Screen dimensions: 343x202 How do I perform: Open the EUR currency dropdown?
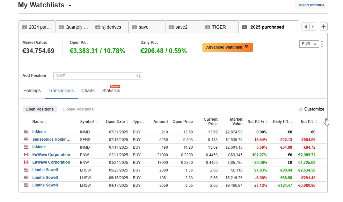pos(309,44)
